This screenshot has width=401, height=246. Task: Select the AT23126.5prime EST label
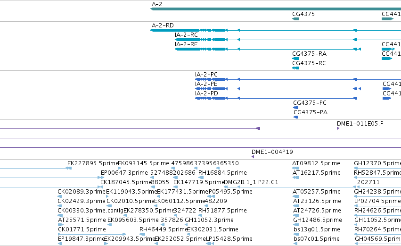tap(317, 202)
